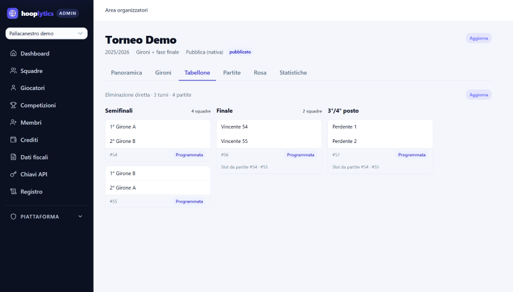Click the Competizioni trophy icon
Image resolution: width=513 pixels, height=292 pixels.
pyautogui.click(x=13, y=105)
